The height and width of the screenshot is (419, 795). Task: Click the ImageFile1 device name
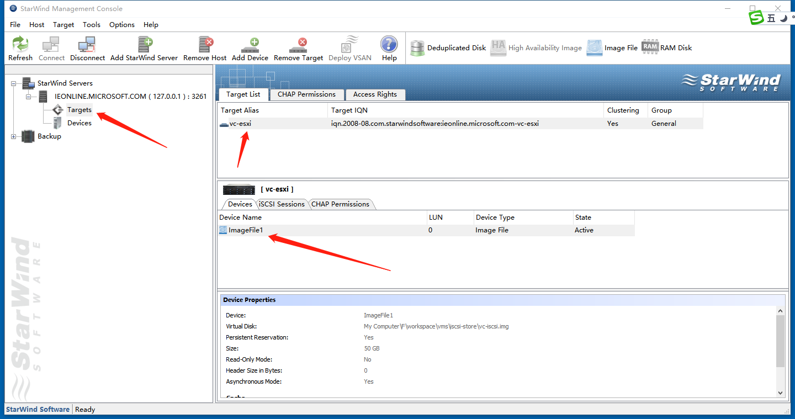pyautogui.click(x=246, y=230)
